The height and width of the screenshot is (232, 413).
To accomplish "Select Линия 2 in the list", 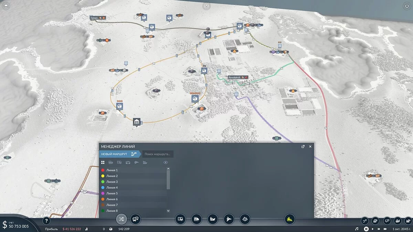I will 133,176.
